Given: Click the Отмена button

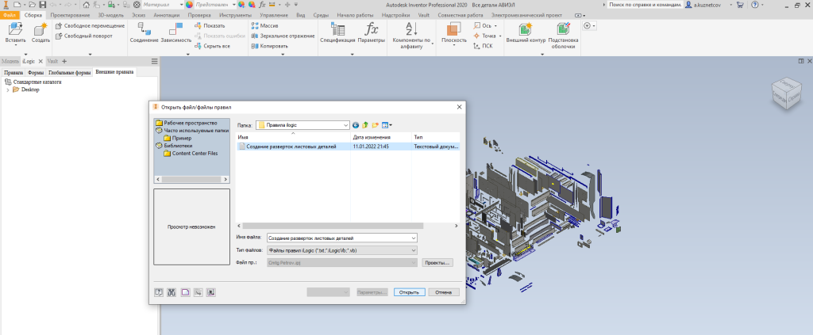Looking at the screenshot, I should pyautogui.click(x=443, y=291).
